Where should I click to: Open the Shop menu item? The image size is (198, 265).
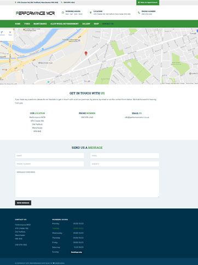96,24
